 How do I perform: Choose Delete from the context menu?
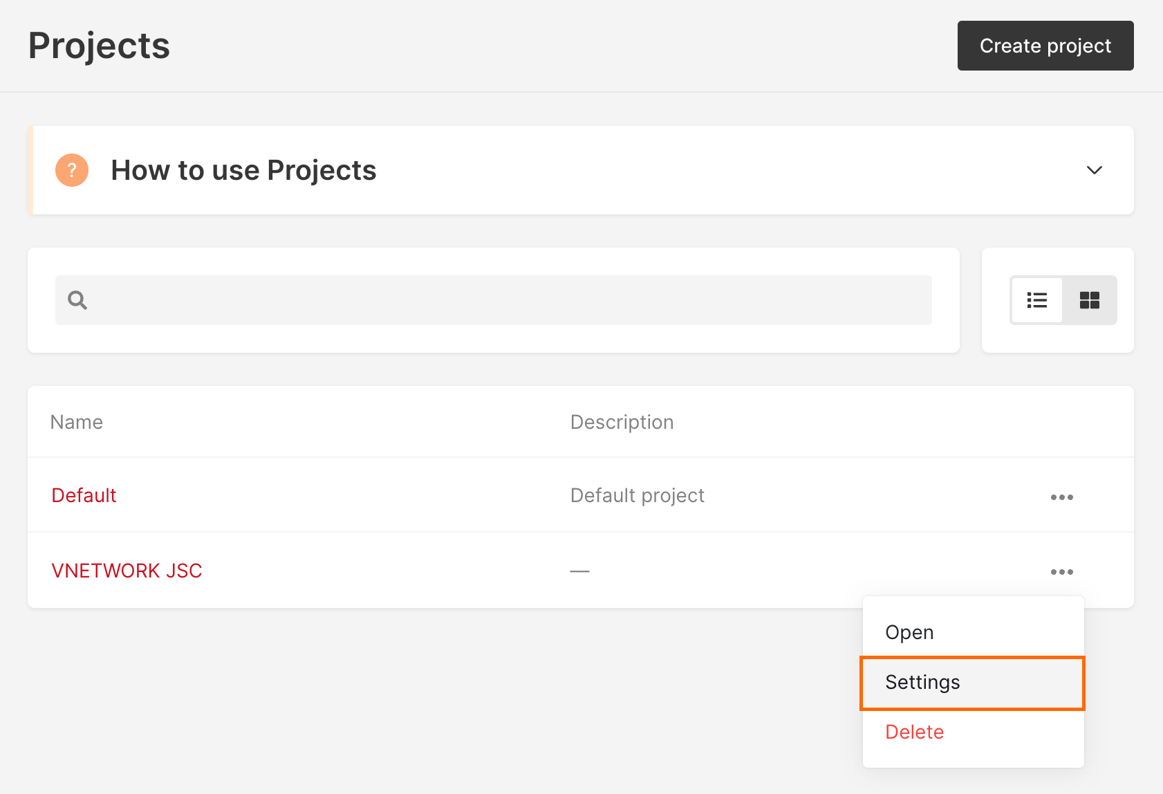click(x=974, y=732)
